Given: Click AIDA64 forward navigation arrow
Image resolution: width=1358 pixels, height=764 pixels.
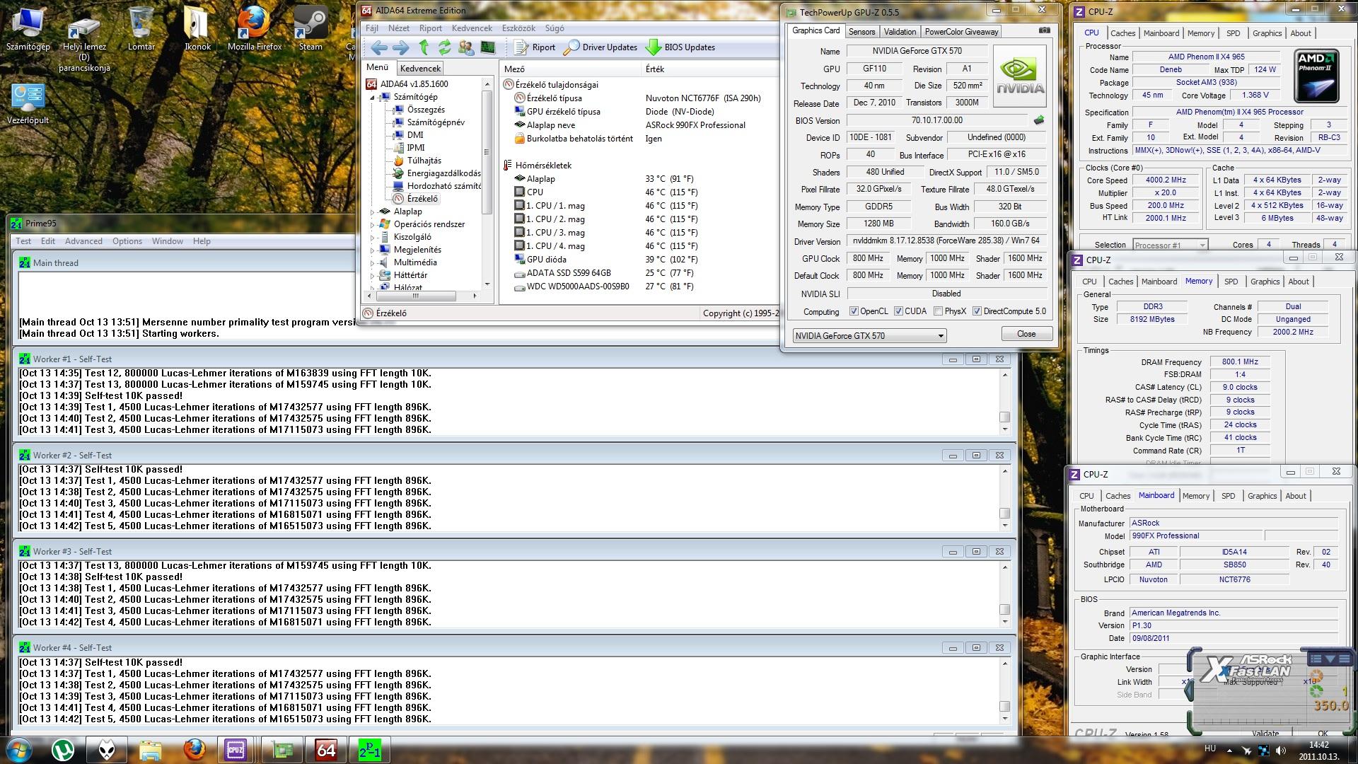Looking at the screenshot, I should point(400,47).
